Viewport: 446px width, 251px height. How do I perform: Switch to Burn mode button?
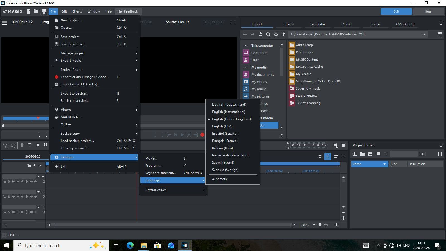pyautogui.click(x=428, y=11)
